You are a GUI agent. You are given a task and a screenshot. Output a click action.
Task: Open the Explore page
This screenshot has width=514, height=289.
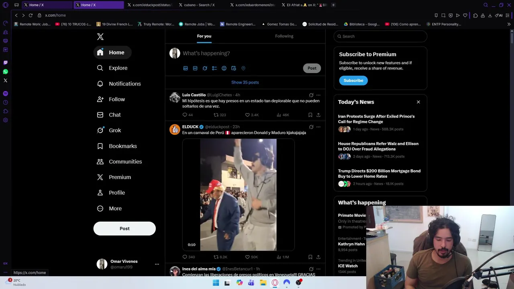click(112, 68)
